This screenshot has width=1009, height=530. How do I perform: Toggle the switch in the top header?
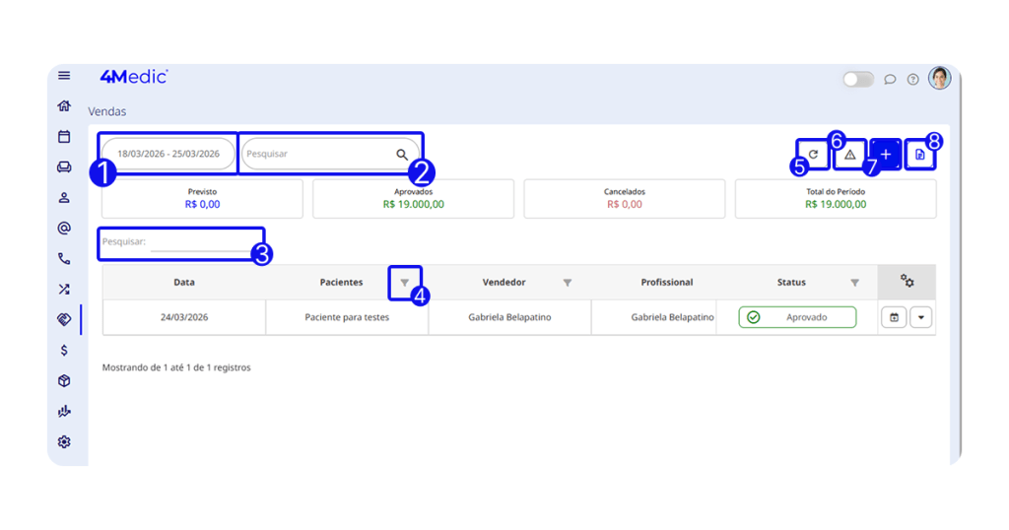click(857, 80)
